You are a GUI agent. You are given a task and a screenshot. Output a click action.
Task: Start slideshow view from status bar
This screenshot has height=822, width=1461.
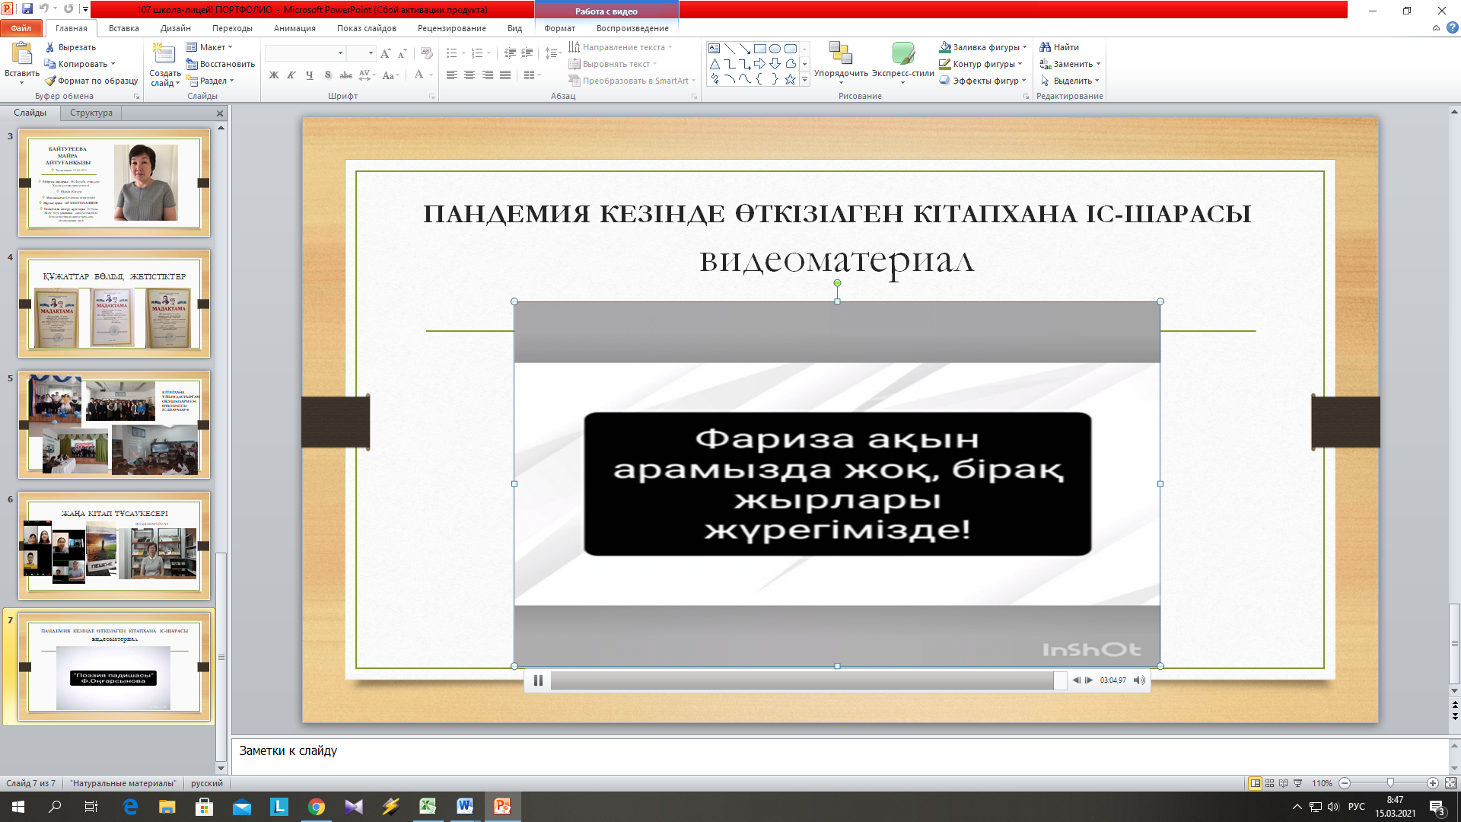coord(1298,783)
